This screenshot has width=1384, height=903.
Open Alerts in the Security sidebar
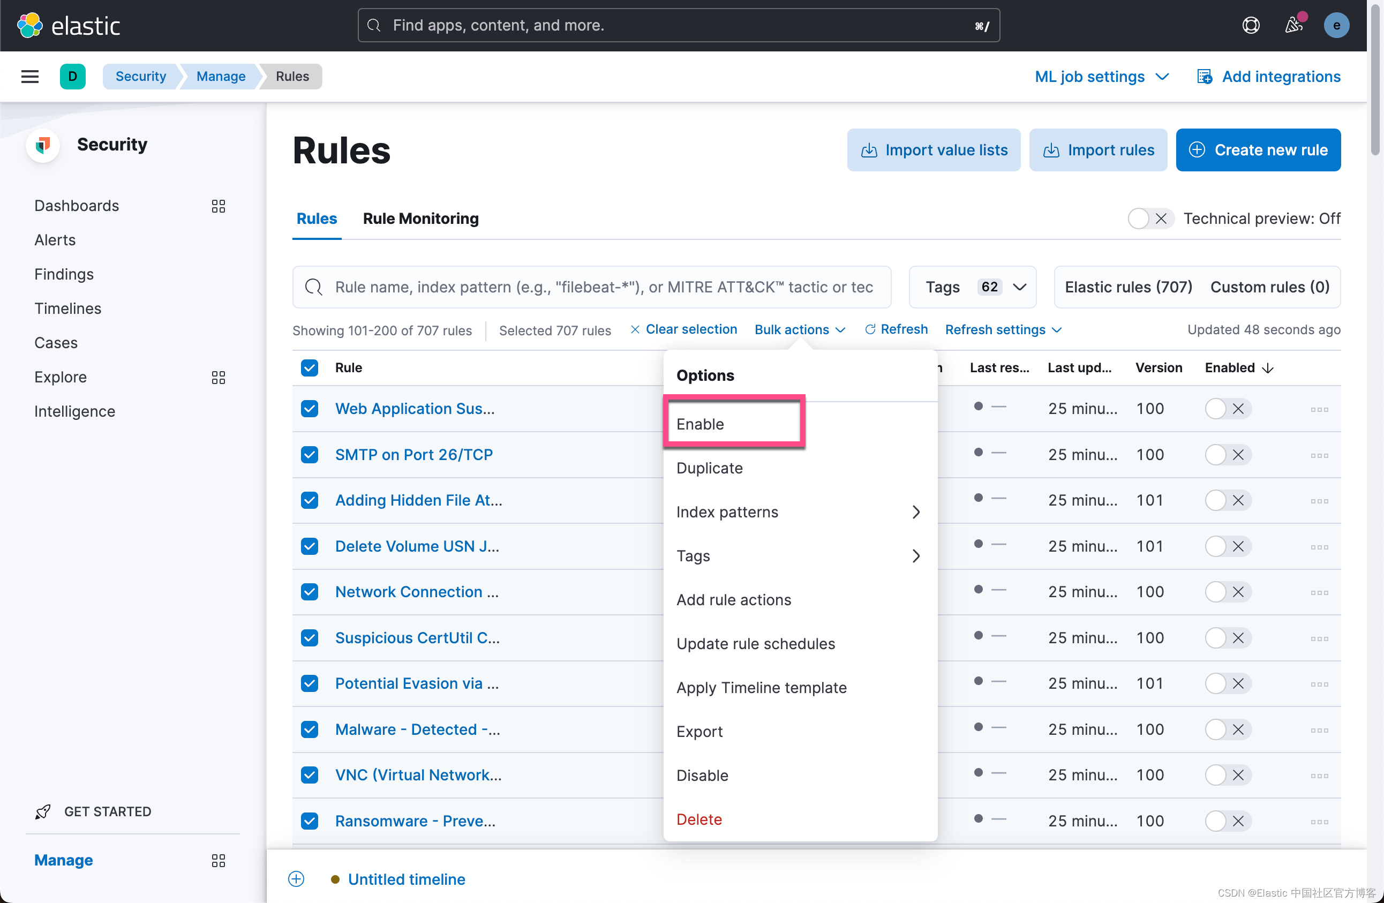(55, 239)
